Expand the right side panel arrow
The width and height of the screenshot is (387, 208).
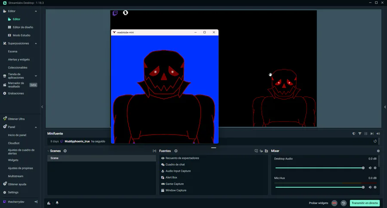(385, 107)
